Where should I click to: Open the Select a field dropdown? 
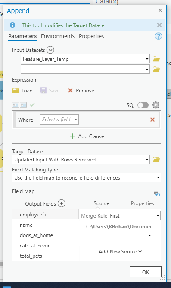59,120
